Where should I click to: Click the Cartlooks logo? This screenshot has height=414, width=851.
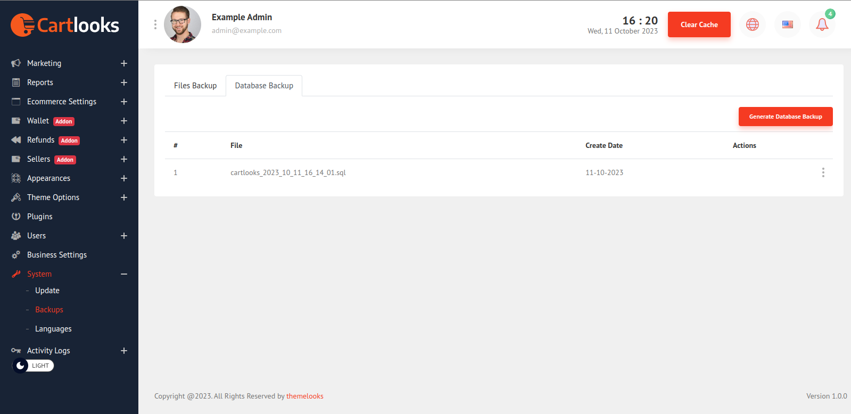[65, 25]
